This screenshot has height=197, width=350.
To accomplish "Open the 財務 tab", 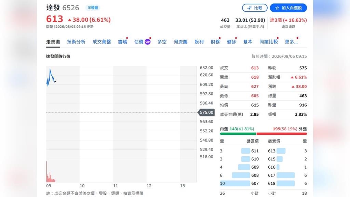I will click(215, 42).
